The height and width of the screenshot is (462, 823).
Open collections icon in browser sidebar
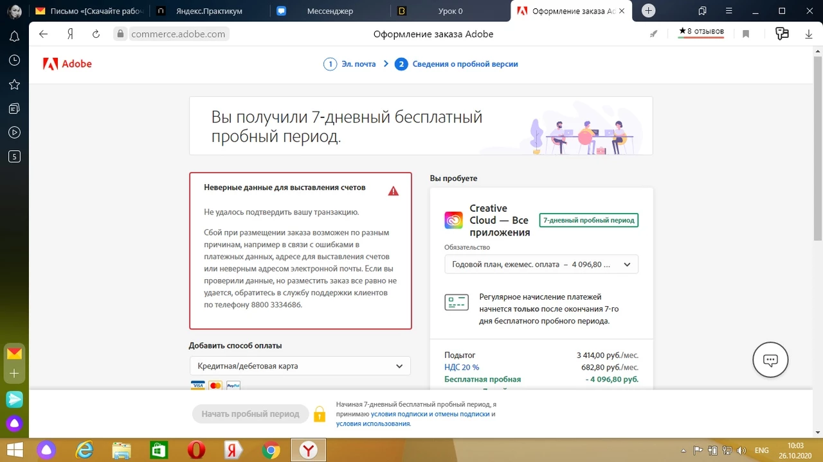pyautogui.click(x=14, y=108)
